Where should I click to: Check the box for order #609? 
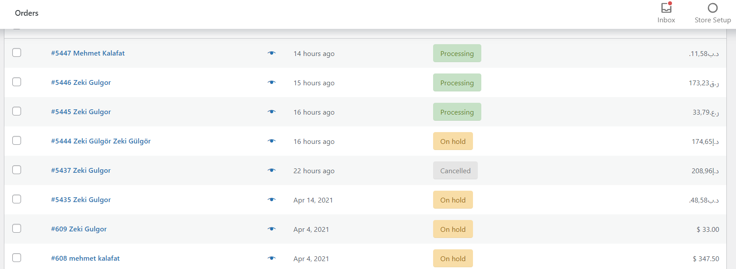[17, 228]
